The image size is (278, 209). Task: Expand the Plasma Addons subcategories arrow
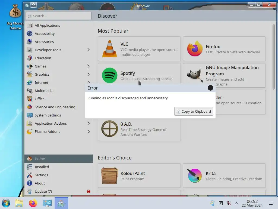(89, 132)
